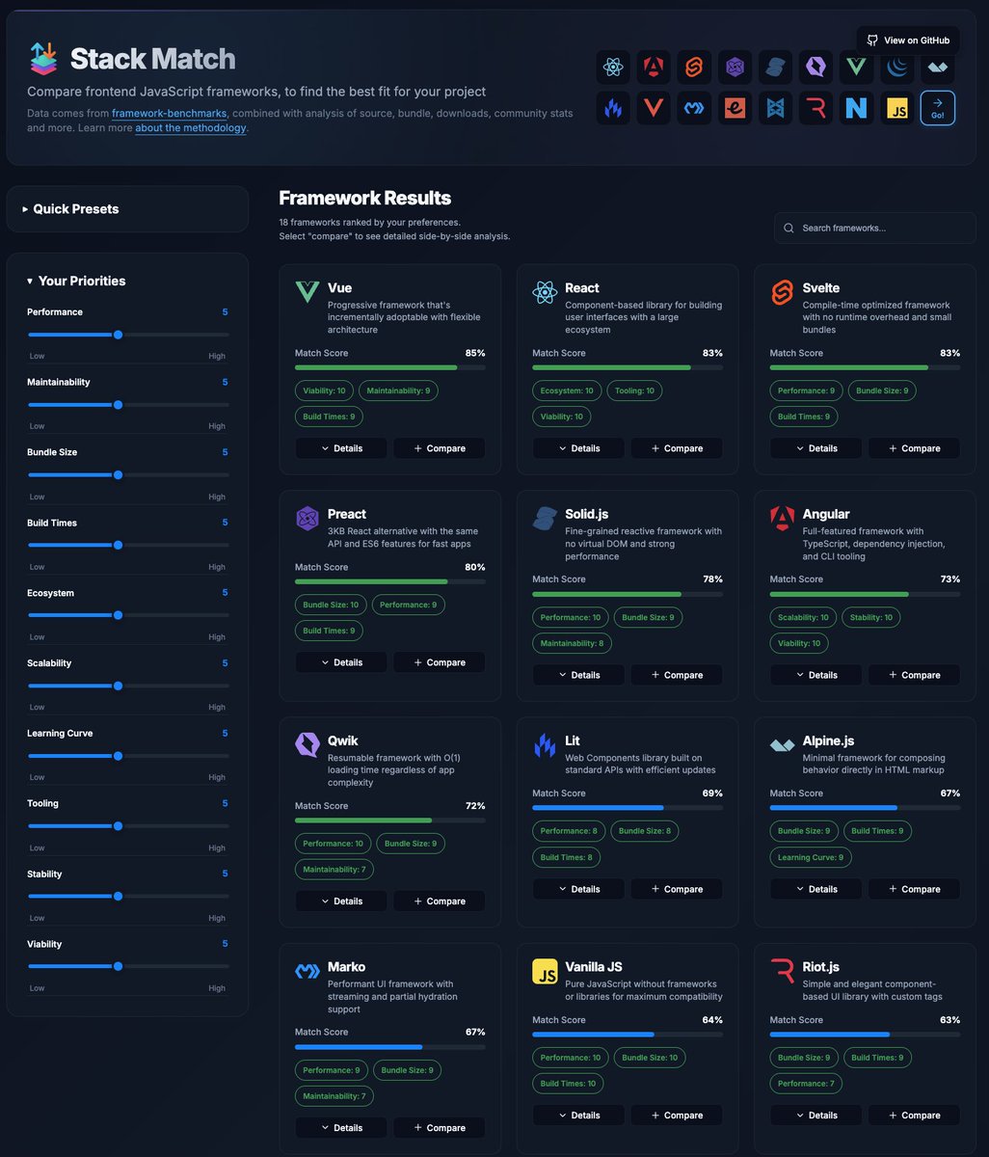Open the View on GitHub button
Image resolution: width=989 pixels, height=1157 pixels.
coord(908,40)
